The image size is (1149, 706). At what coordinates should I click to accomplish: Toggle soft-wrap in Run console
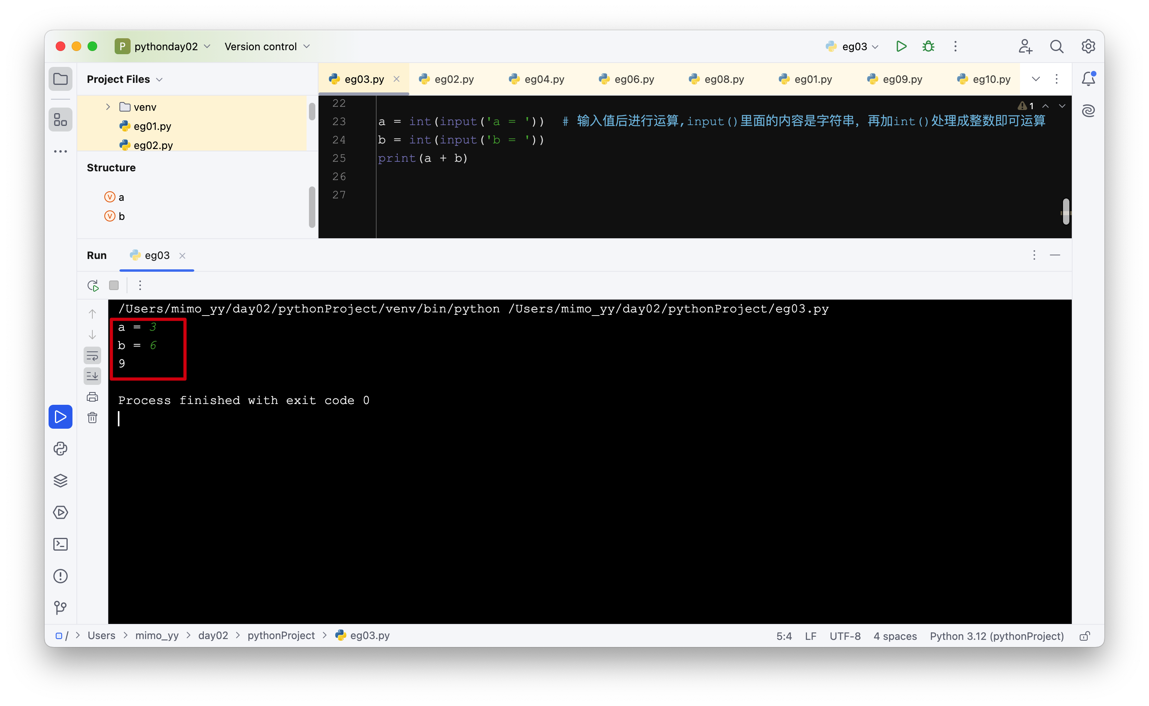[92, 356]
